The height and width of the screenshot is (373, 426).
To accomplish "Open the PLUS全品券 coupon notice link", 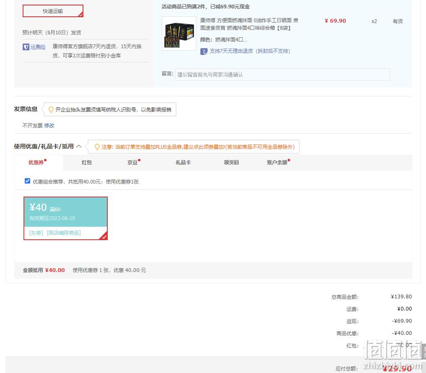I will coord(198,147).
